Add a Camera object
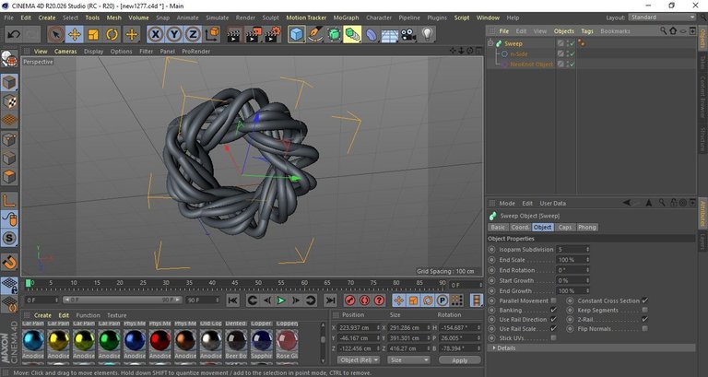 click(x=408, y=34)
